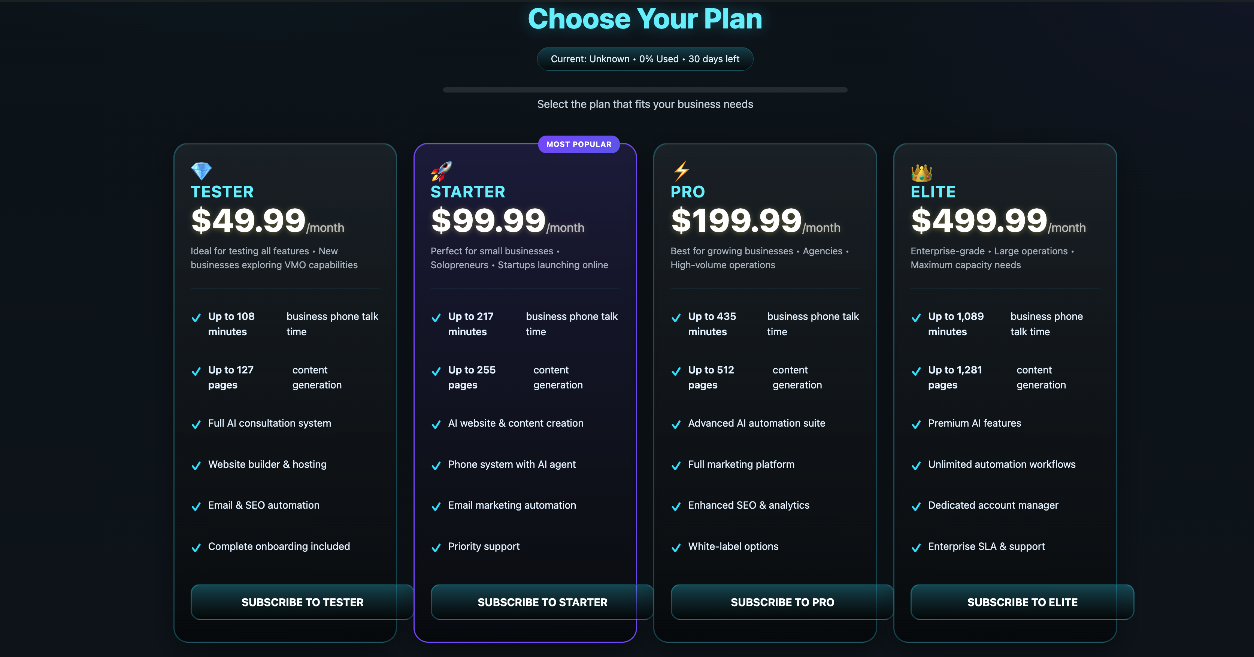1254x657 pixels.
Task: Click the lightning bolt icon on Pro plan
Action: pyautogui.click(x=681, y=171)
